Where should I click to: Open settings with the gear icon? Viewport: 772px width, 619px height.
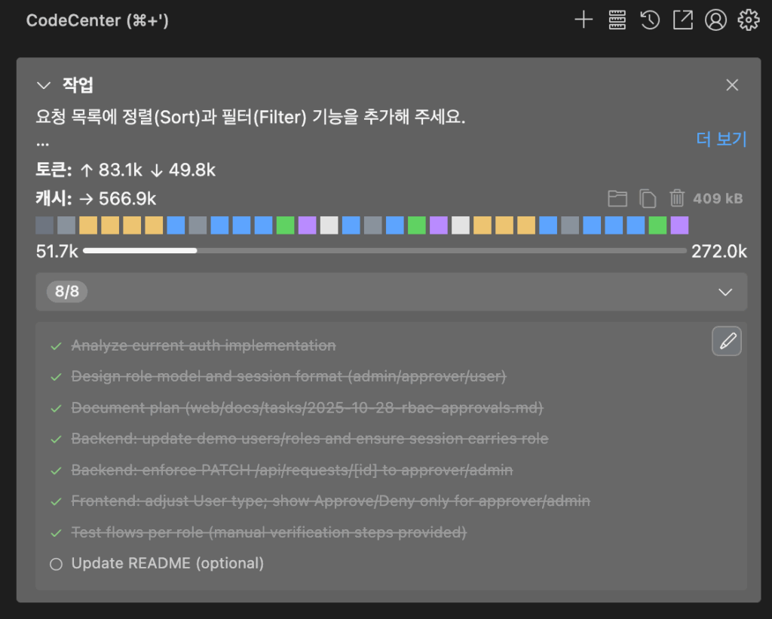[x=748, y=20]
